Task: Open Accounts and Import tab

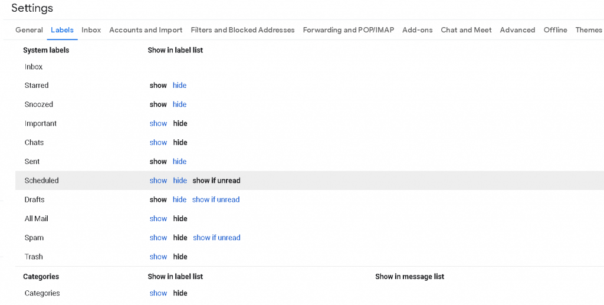Action: (146, 30)
